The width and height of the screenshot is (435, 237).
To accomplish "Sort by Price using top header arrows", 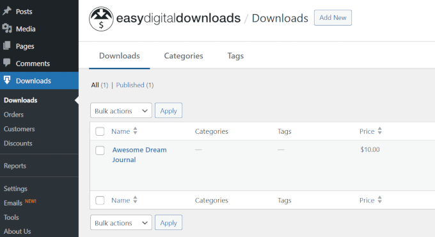I will 380,131.
